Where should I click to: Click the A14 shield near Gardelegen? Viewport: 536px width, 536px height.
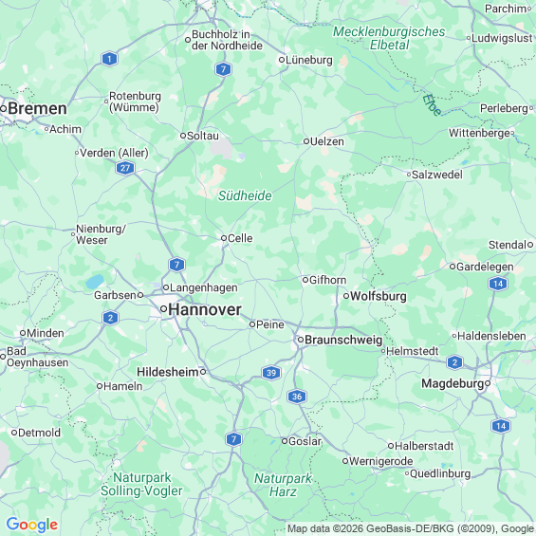pos(498,284)
